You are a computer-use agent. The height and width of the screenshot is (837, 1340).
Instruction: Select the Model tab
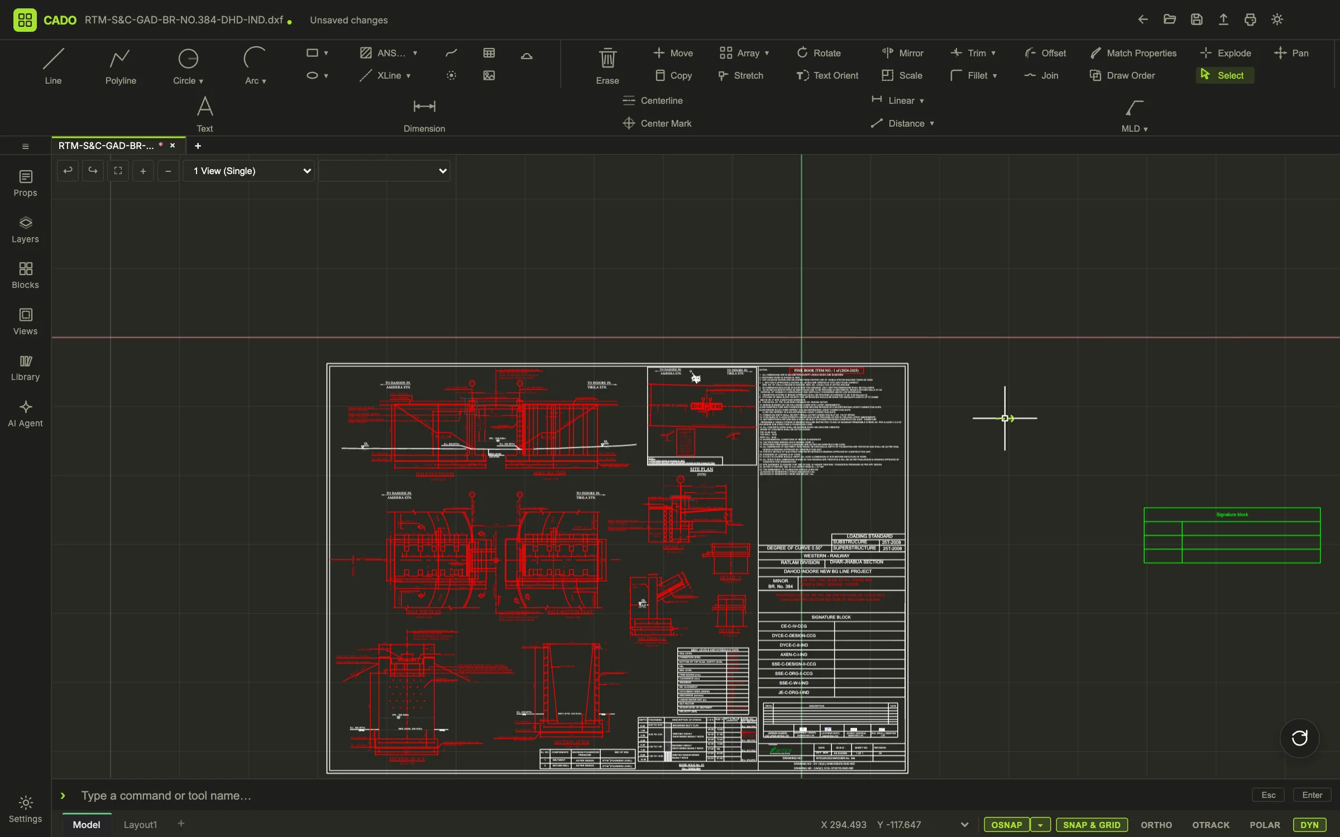[87, 825]
